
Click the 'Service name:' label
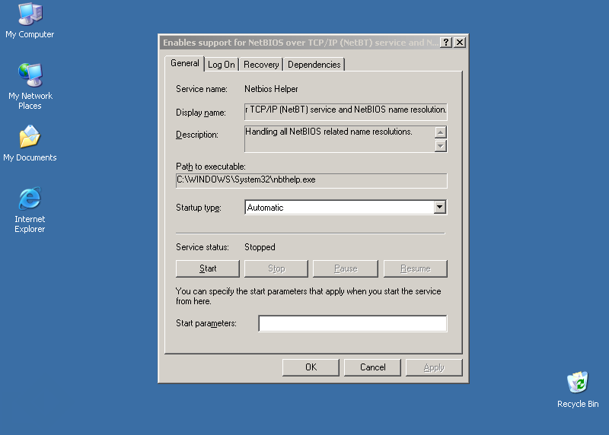coord(202,89)
